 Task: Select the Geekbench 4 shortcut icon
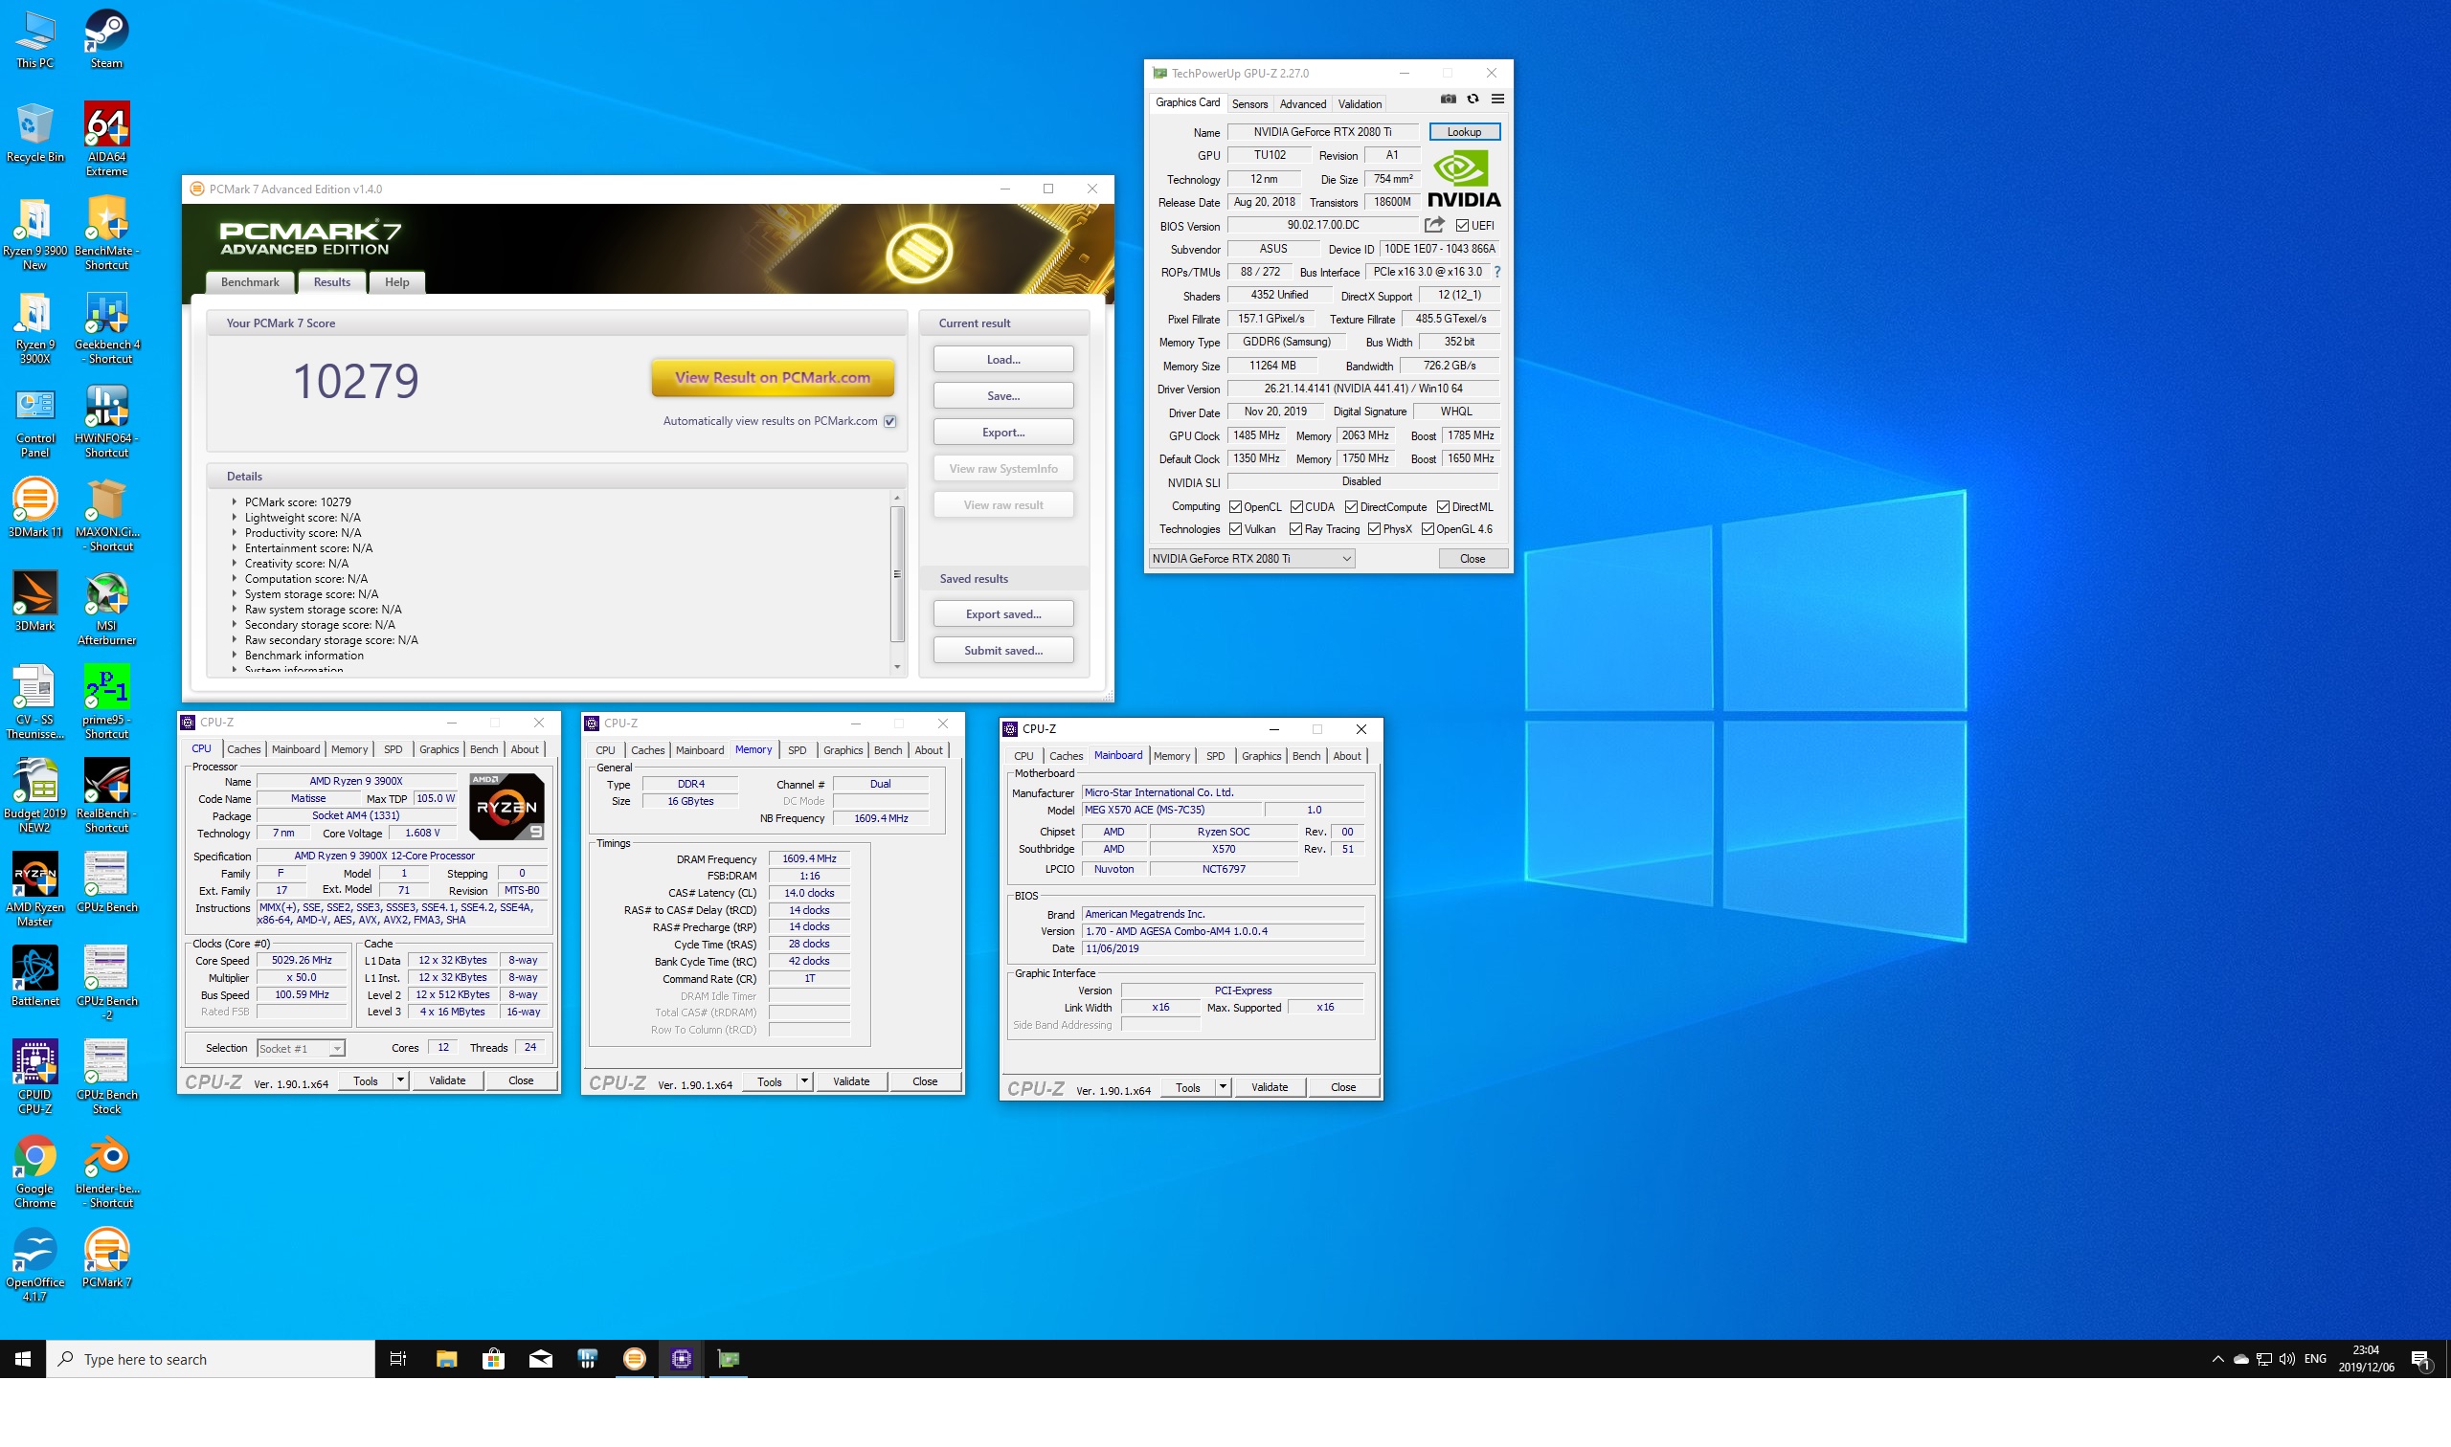[x=106, y=327]
